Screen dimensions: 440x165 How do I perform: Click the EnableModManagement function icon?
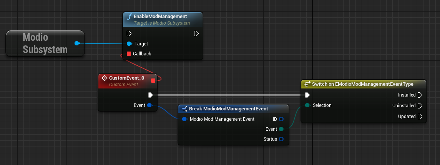[x=130, y=17]
